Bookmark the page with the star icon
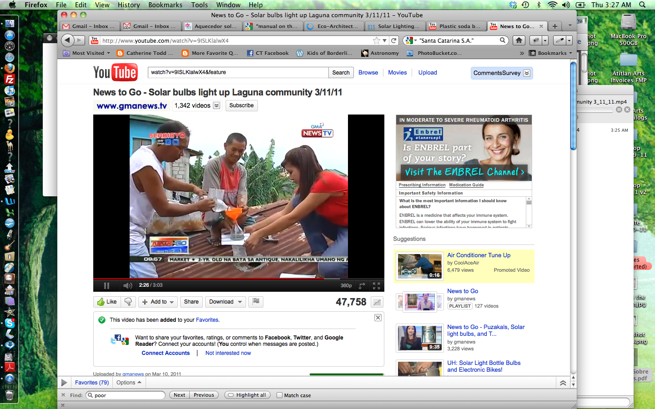 click(376, 40)
